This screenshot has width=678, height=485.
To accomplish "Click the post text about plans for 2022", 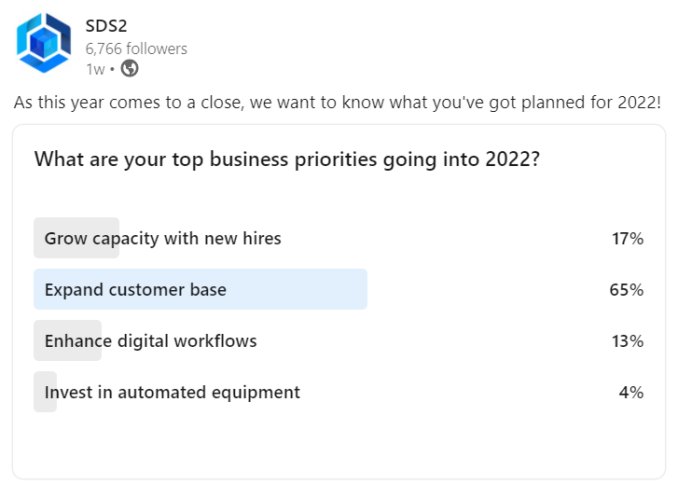I will 338,103.
